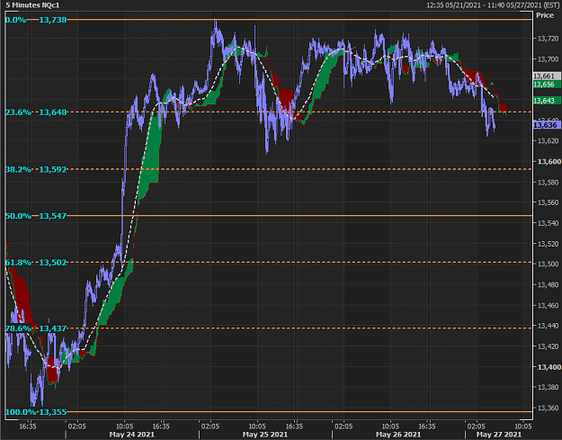Click the '5 Minutes NQc1' chart title
The height and width of the screenshot is (440, 562).
32,5
